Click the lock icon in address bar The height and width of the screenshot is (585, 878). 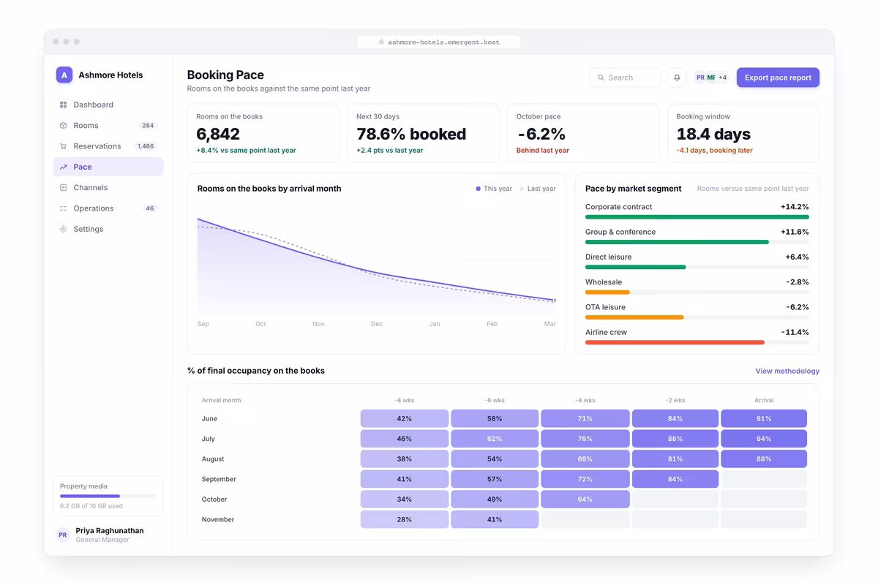(381, 42)
